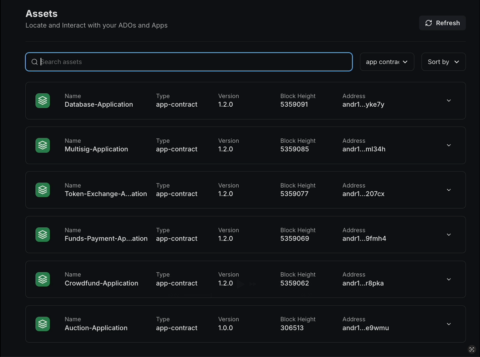Open the app contract filter dropdown
Viewport: 480px width, 357px height.
click(387, 62)
